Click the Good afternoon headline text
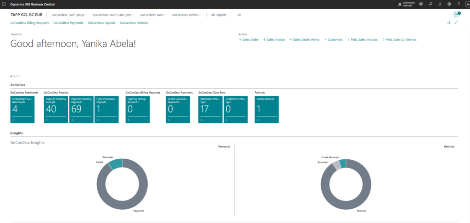The height and width of the screenshot is (223, 470). tap(73, 44)
